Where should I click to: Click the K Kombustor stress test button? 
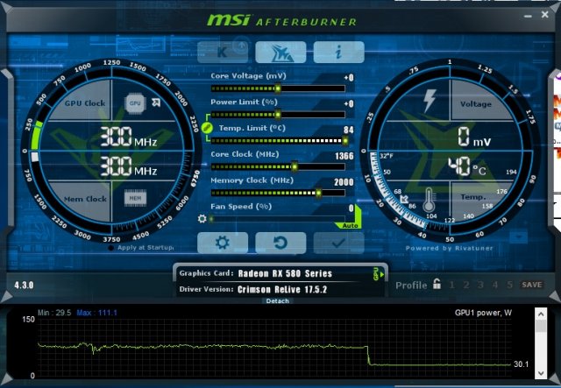tap(221, 52)
